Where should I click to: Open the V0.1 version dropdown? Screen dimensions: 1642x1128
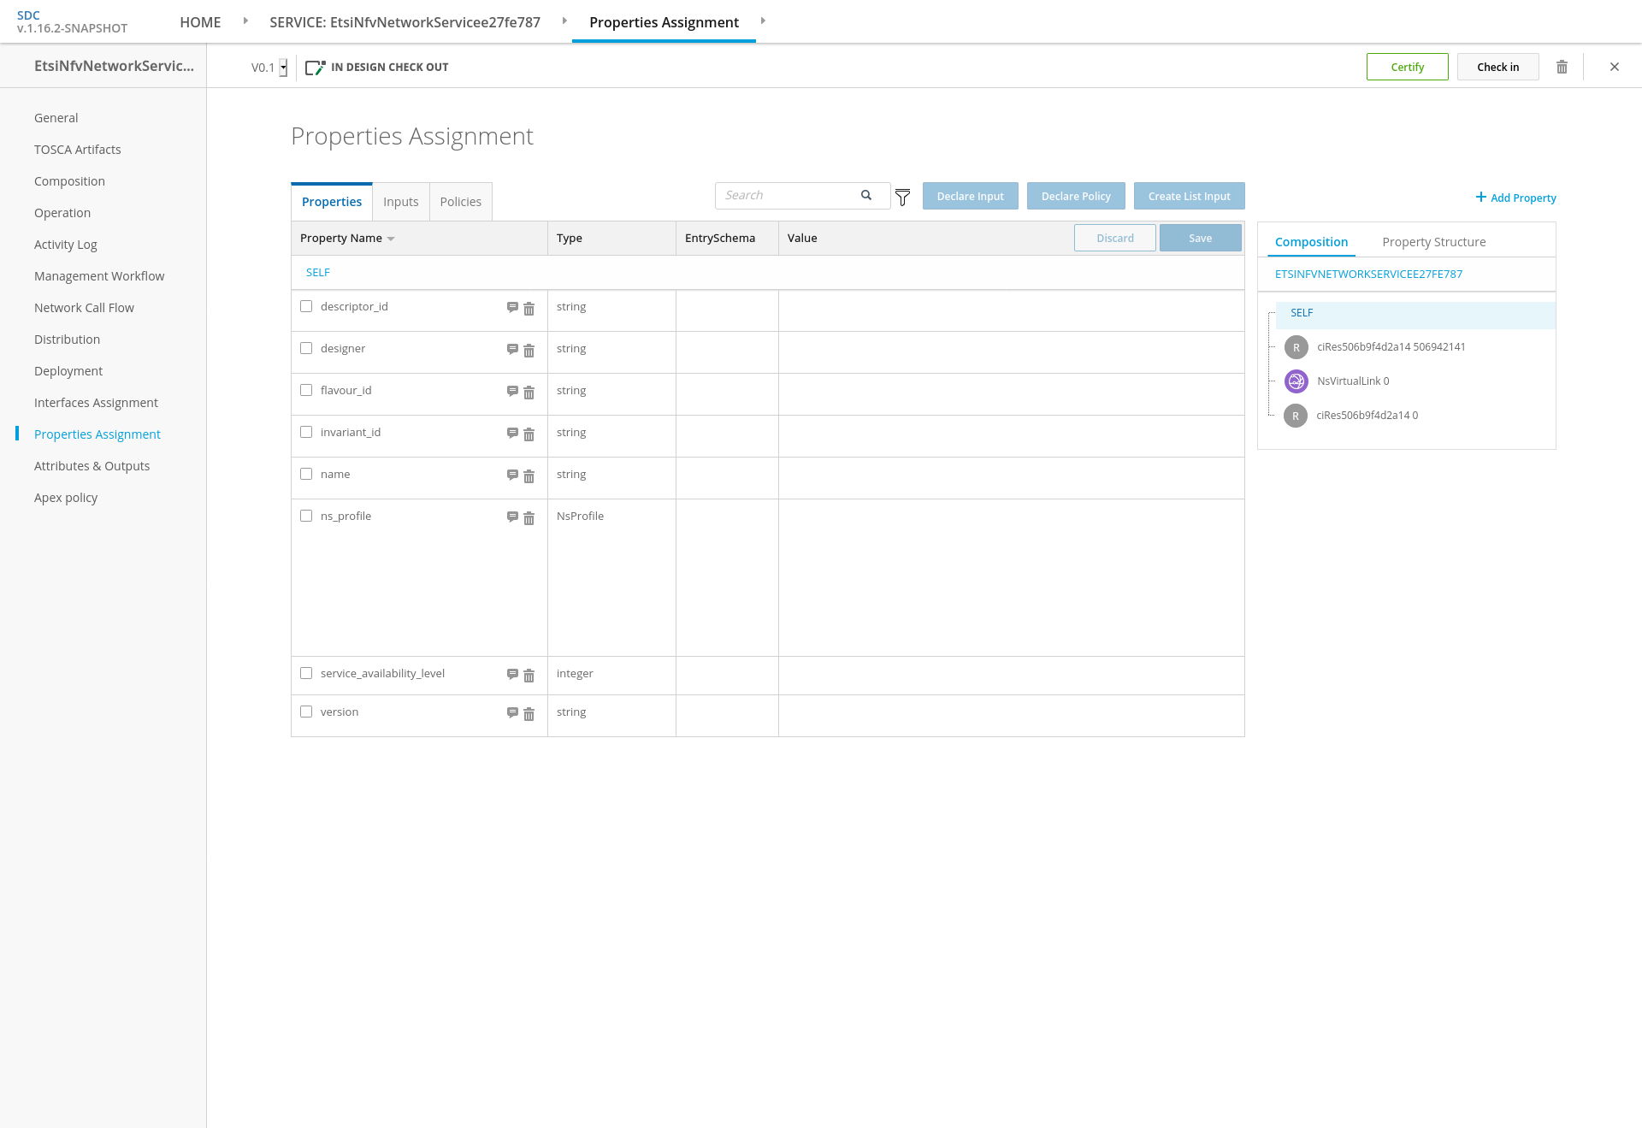283,68
